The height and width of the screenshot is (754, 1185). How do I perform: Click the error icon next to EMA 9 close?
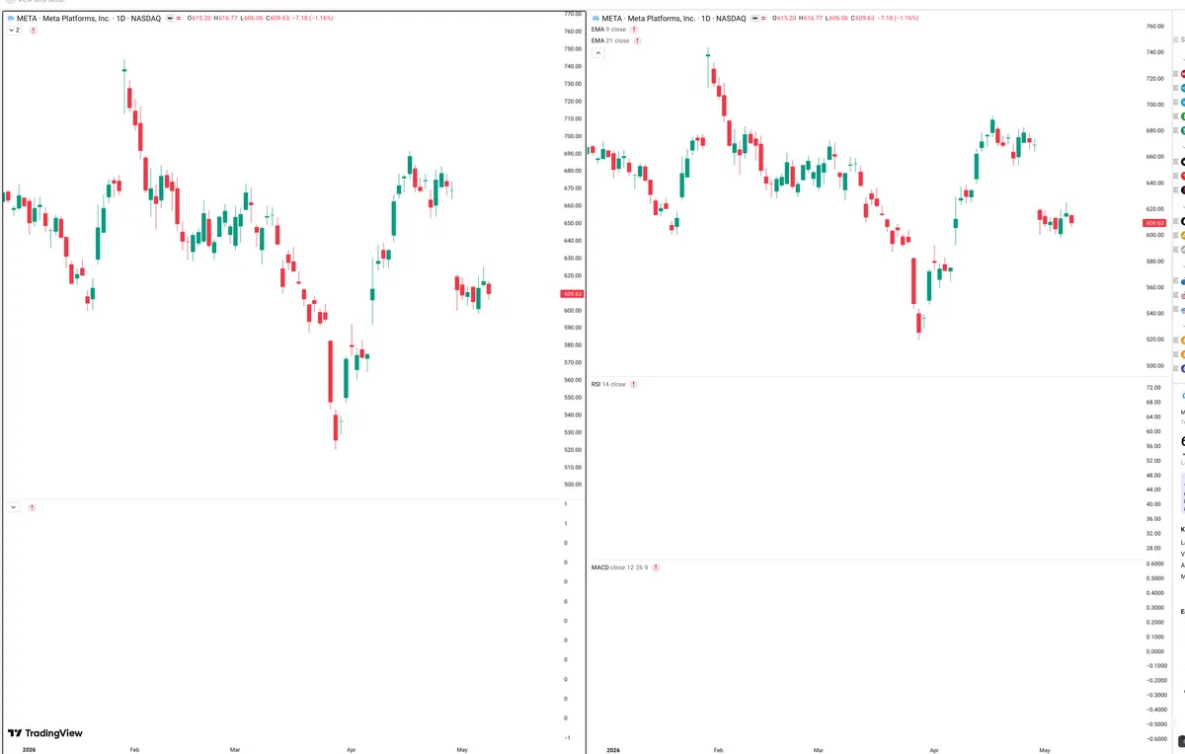point(634,30)
